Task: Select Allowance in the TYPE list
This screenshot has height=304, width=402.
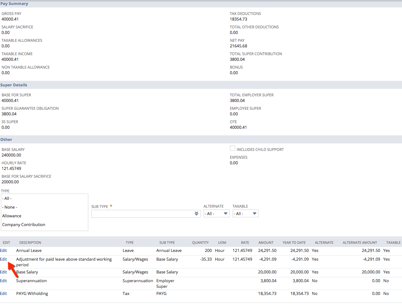Action: (x=12, y=216)
